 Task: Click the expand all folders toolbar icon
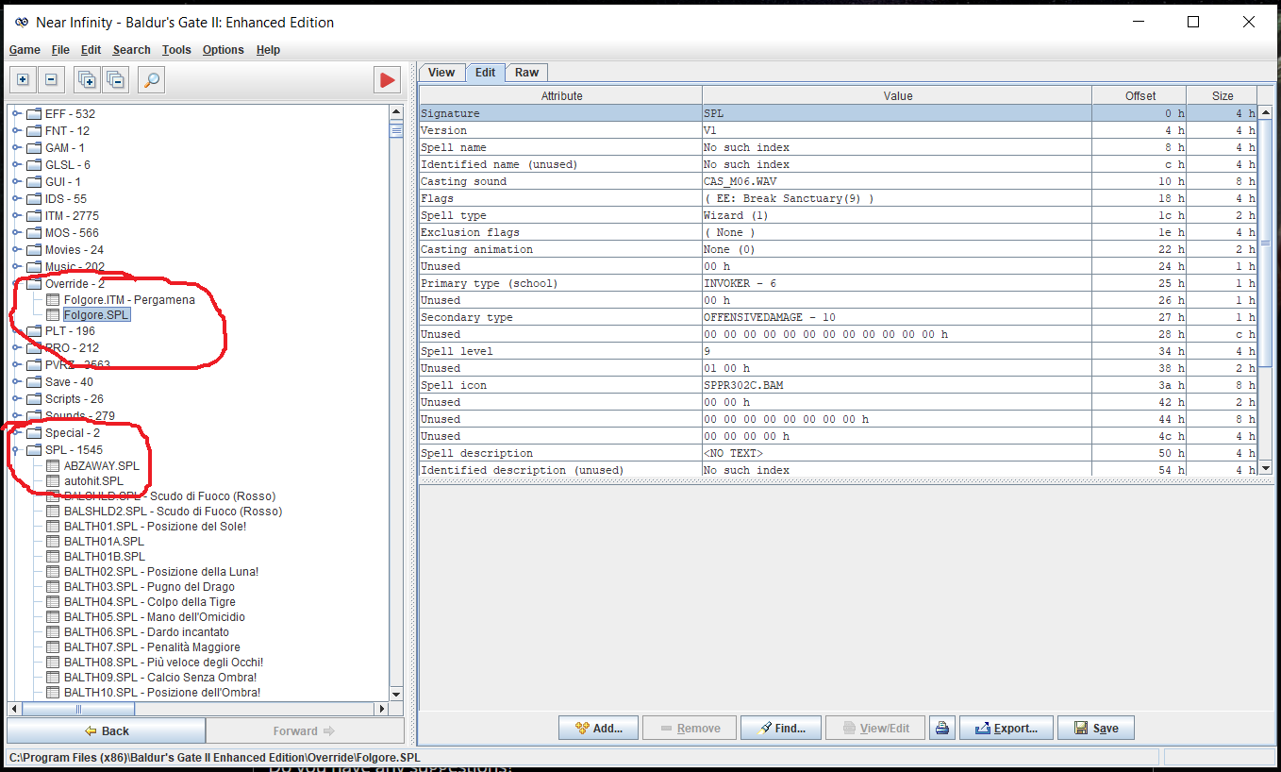tap(87, 80)
